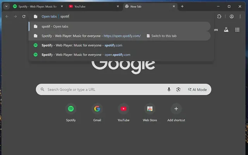The height and width of the screenshot is (155, 248).
Task: Close the Spotify Web Player tab
Action: pyautogui.click(x=62, y=7)
